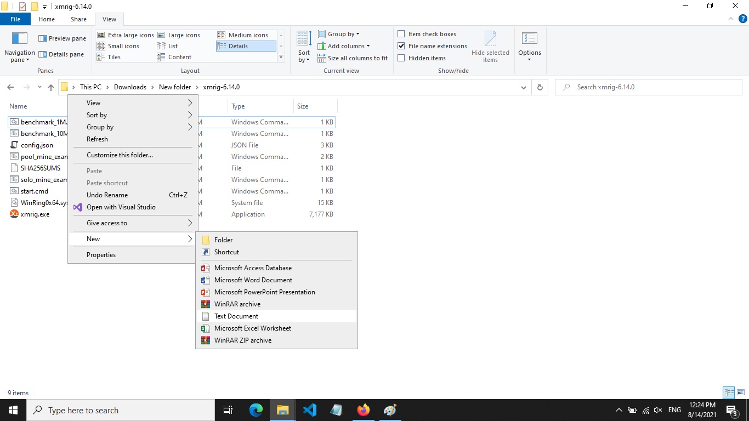Refresh the folder with the refresh icon
The width and height of the screenshot is (749, 421).
[540, 87]
